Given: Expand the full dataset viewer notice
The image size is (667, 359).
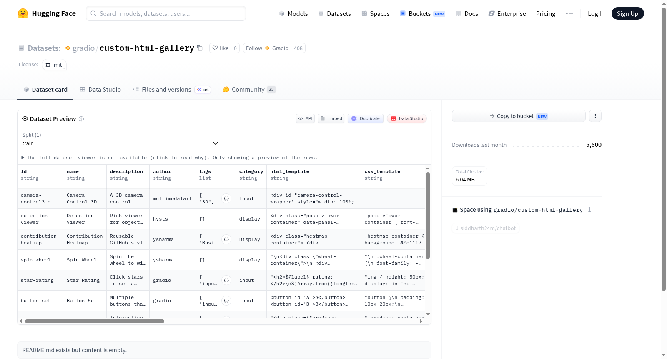Looking at the screenshot, I should point(170,158).
